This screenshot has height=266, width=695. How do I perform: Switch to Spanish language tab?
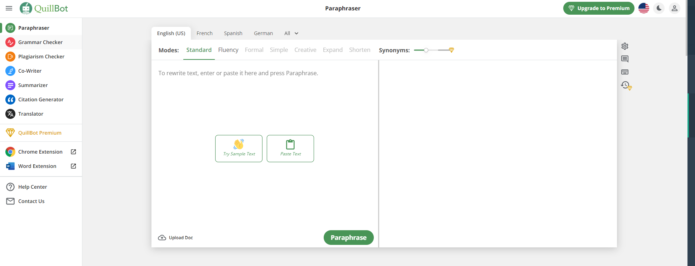click(x=233, y=33)
